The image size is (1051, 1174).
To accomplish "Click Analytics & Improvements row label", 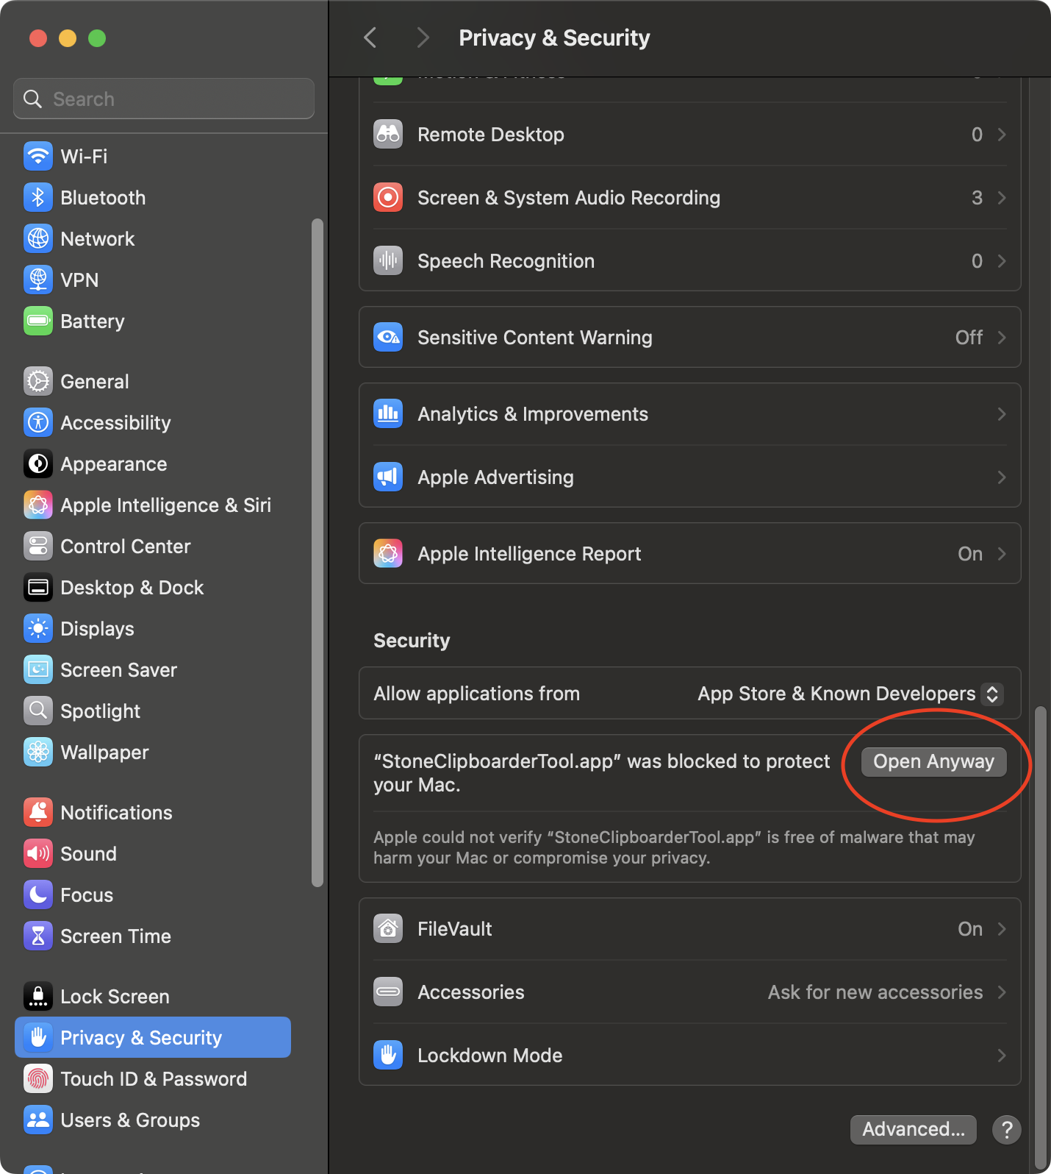I will [533, 414].
